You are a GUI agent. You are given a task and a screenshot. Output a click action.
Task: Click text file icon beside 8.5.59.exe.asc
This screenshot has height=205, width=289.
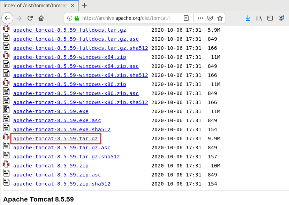(6, 118)
